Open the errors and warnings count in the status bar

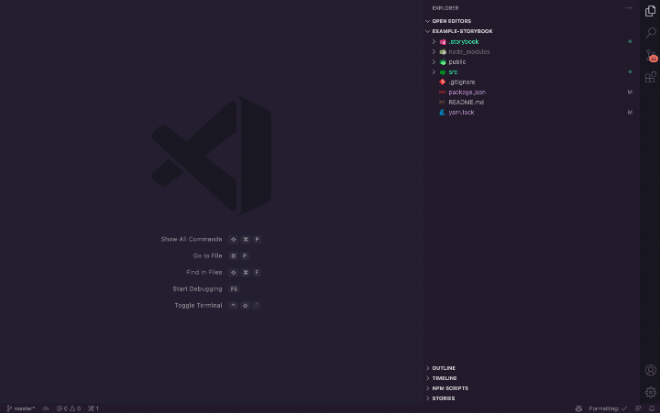pyautogui.click(x=68, y=408)
